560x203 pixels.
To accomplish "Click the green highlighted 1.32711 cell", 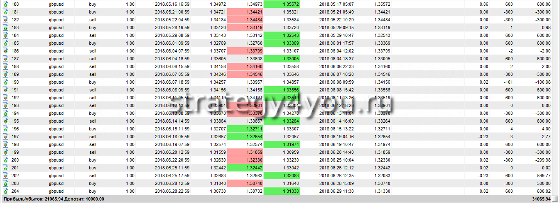I will [x=245, y=129].
